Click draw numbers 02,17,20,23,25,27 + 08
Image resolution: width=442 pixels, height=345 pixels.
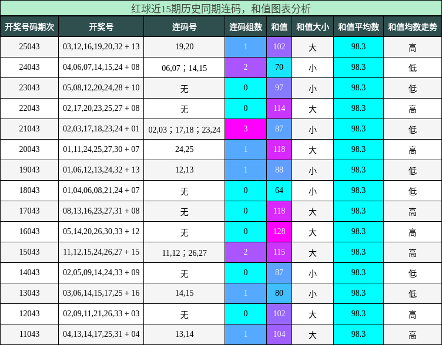101,108
